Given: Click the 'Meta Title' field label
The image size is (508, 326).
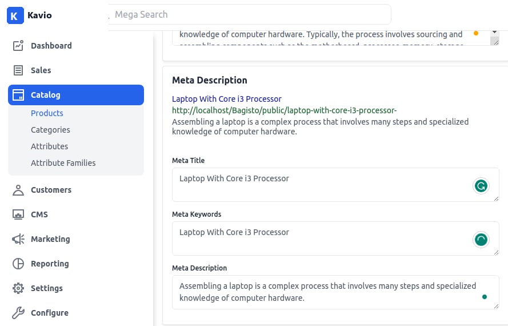Looking at the screenshot, I should pos(188,161).
